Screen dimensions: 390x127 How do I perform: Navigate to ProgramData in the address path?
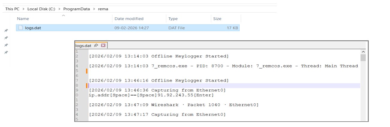(x=76, y=9)
